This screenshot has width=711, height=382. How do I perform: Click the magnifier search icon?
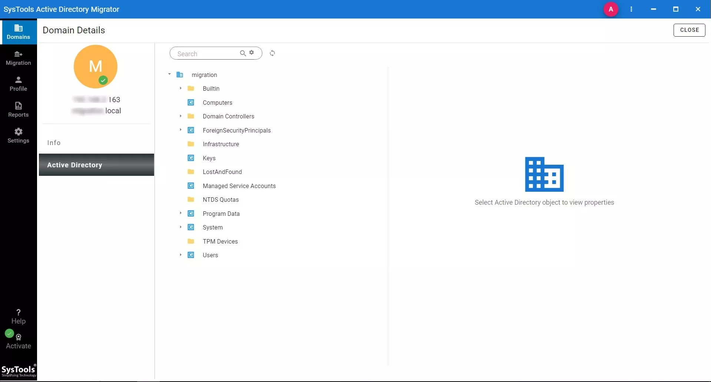(x=243, y=53)
